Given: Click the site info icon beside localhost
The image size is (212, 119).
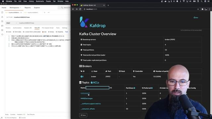Looking at the screenshot, I should click(x=84, y=9).
